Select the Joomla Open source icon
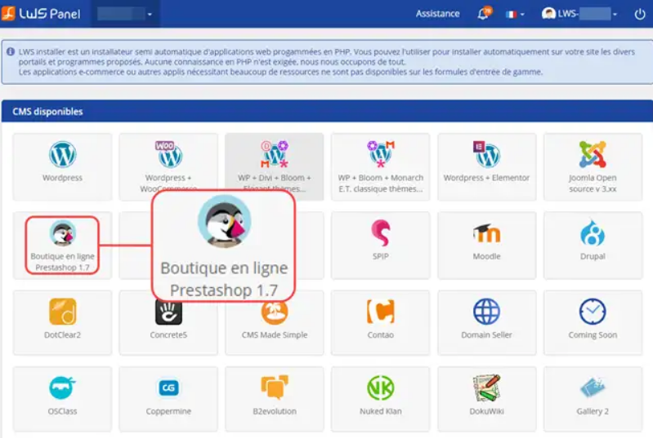The image size is (653, 438). coord(593,154)
